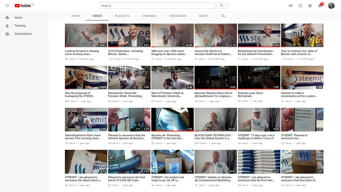
Task: Play the 7:05 London presentation thumbnail
Action: coord(302,77)
